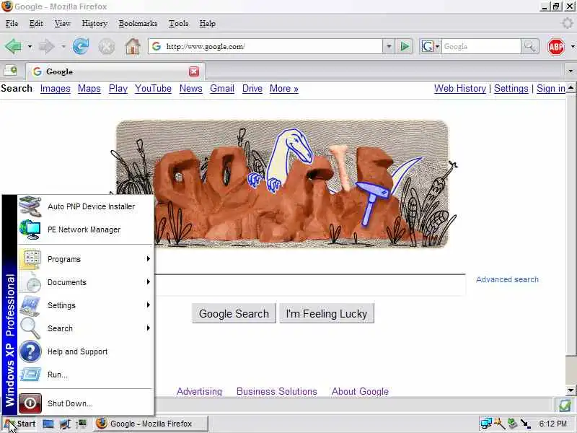This screenshot has width=577, height=433.
Task: Open the Back history dropdown arrow
Action: [x=30, y=47]
